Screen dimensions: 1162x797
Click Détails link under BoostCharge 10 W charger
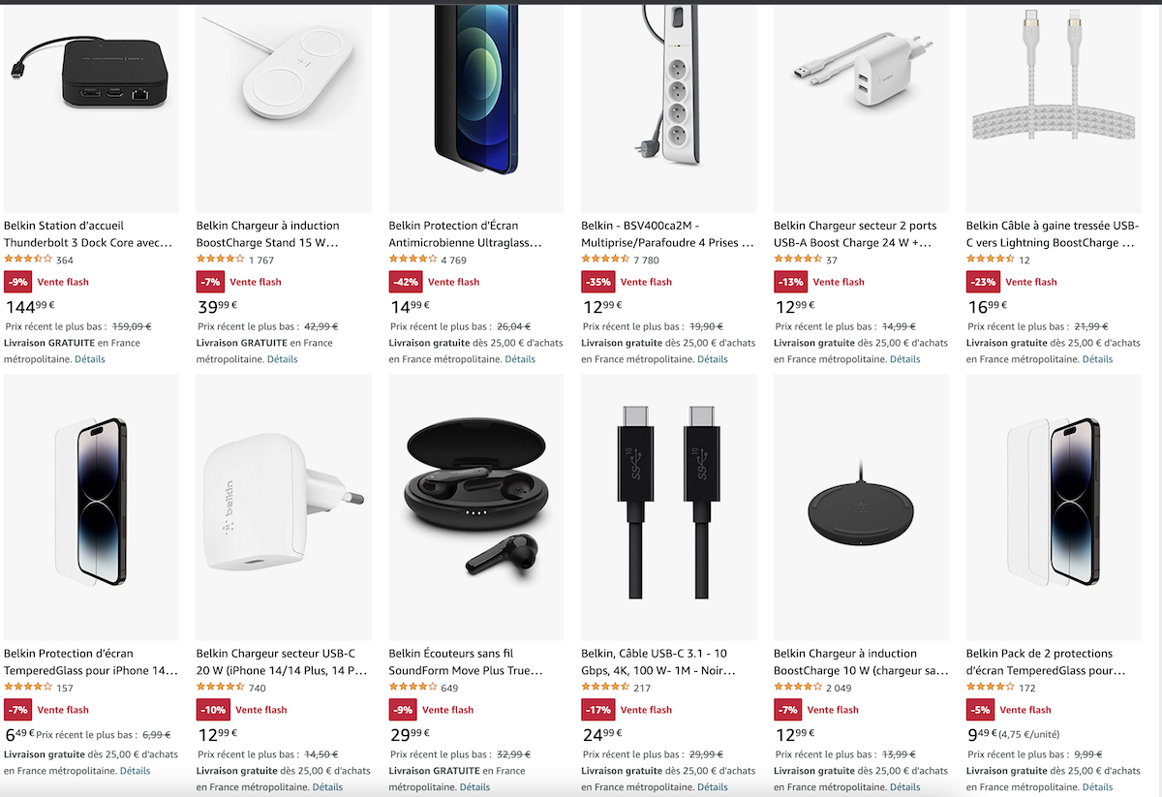point(904,787)
